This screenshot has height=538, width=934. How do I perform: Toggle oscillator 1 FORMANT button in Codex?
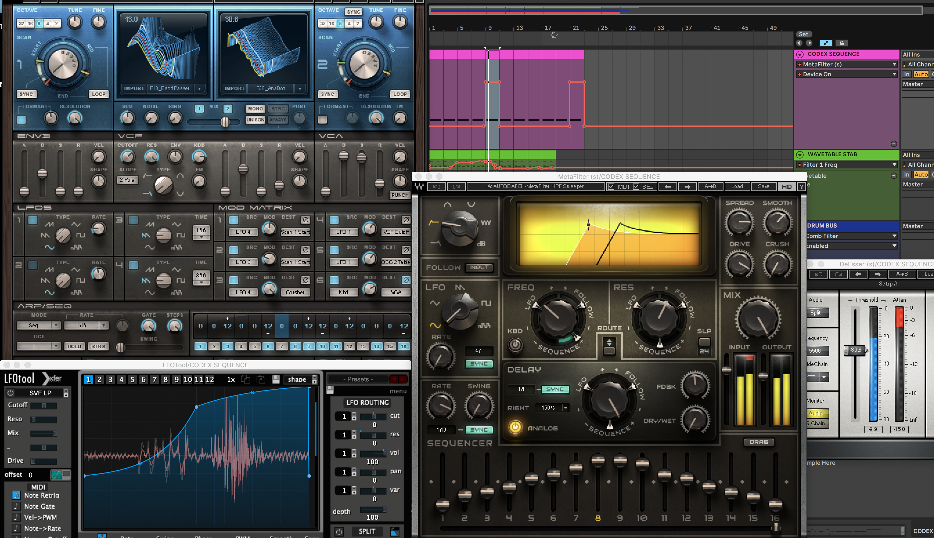[x=21, y=119]
